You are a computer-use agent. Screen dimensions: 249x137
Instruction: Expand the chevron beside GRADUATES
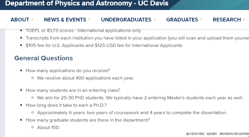tap(201, 19)
